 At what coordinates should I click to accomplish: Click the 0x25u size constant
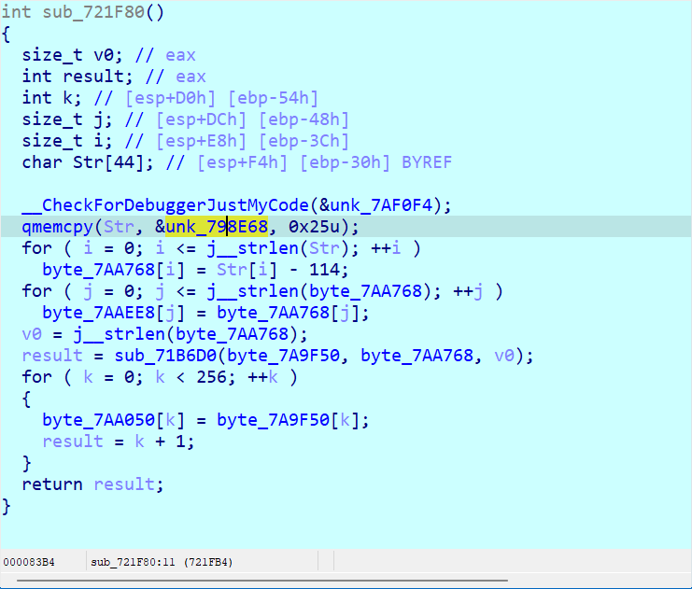click(x=314, y=227)
